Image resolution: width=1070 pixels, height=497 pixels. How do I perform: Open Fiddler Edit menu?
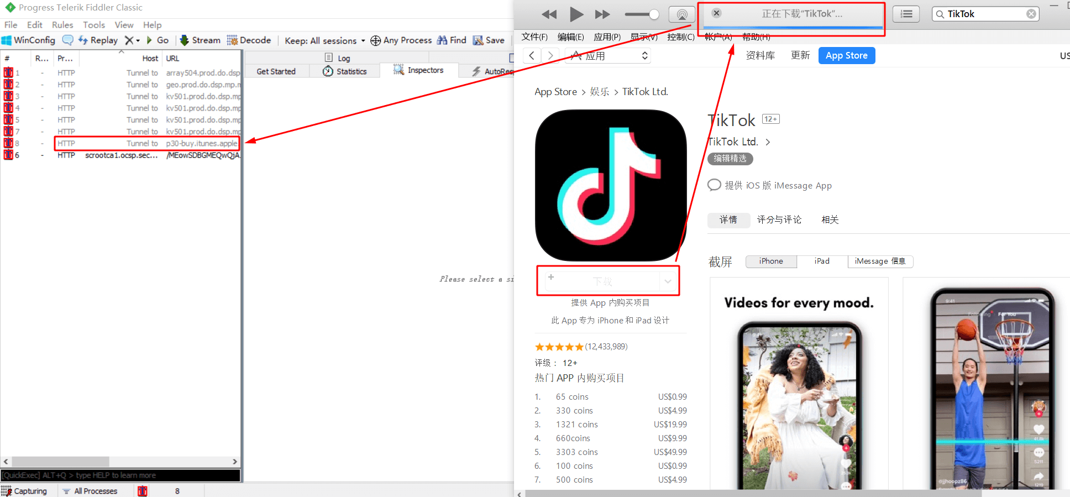(34, 25)
